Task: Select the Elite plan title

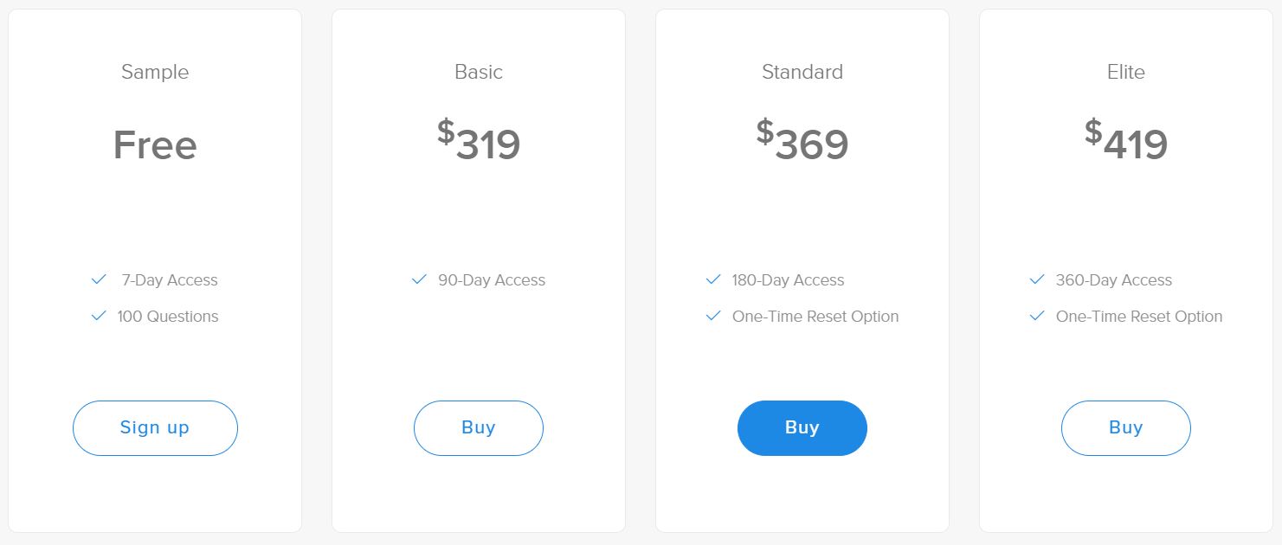Action: pyautogui.click(x=1125, y=73)
